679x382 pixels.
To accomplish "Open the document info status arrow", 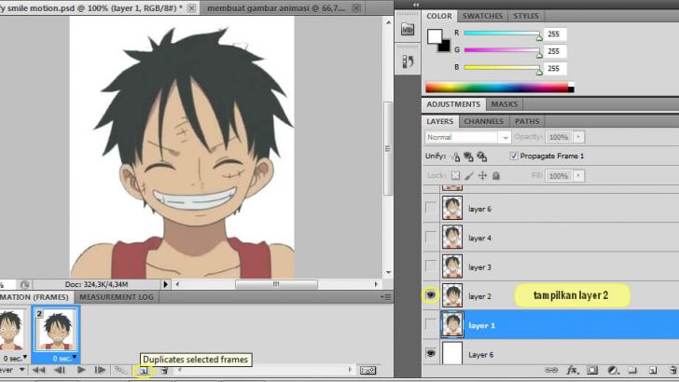I will click(x=165, y=285).
